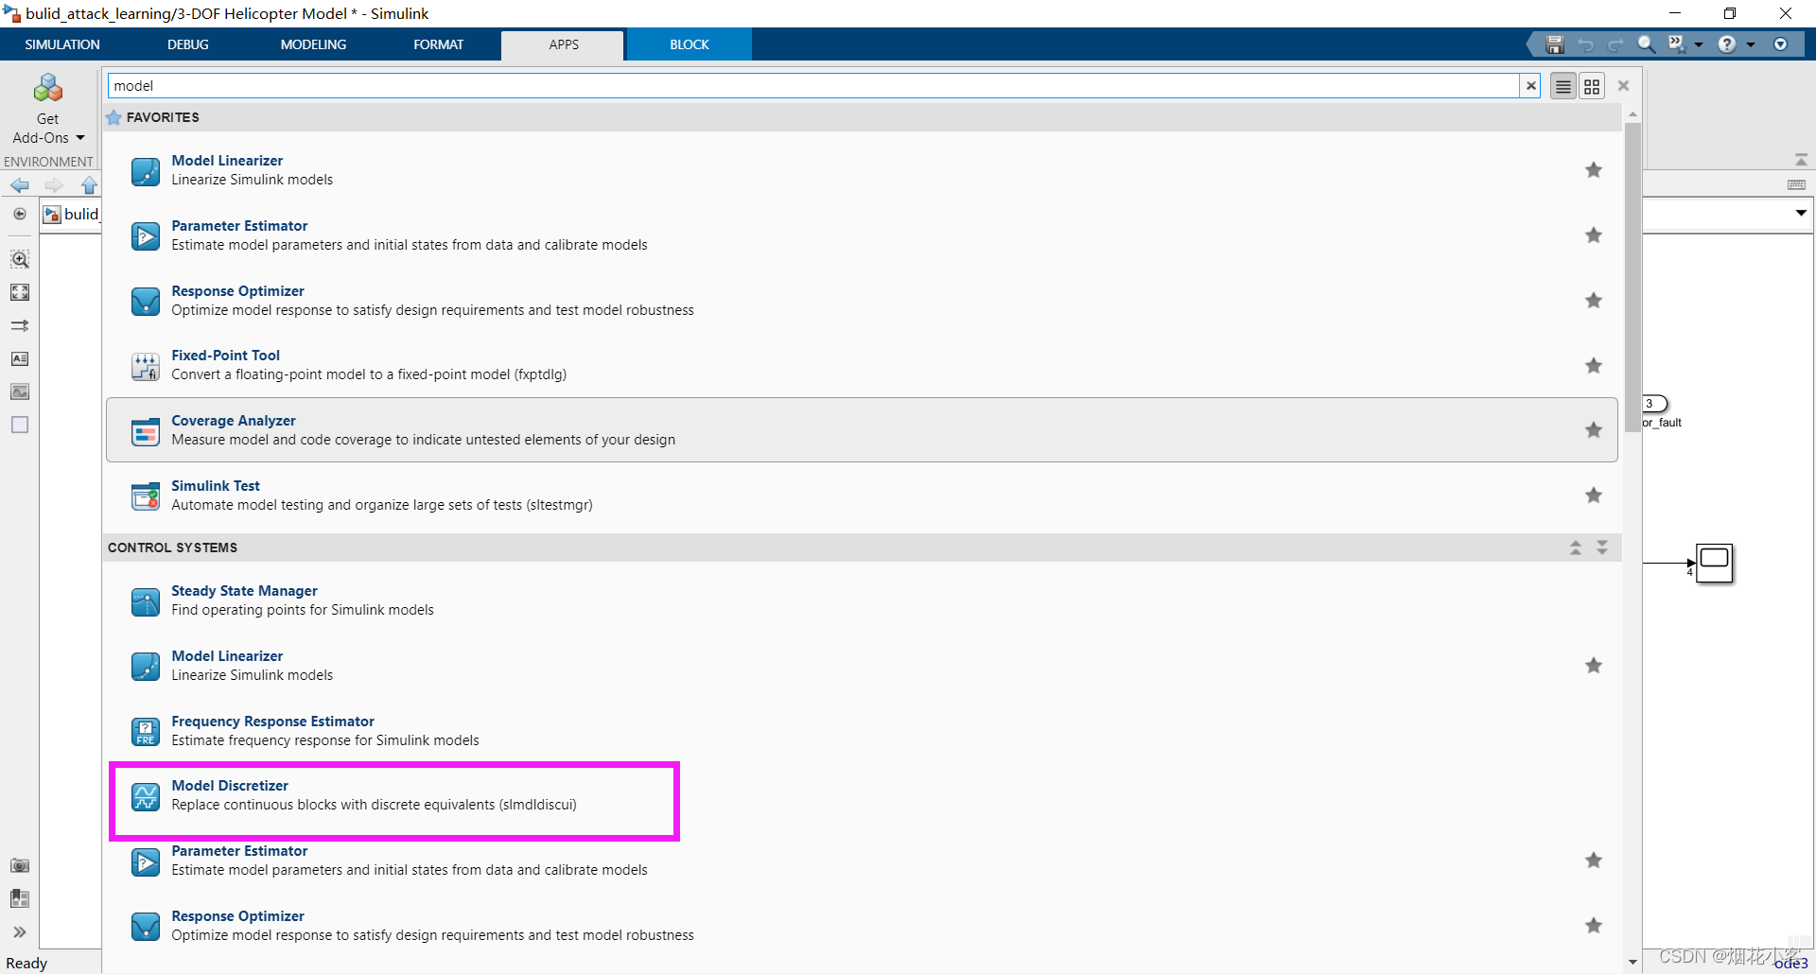The height and width of the screenshot is (974, 1816).
Task: Click Fit to View palette icon
Action: [x=20, y=292]
